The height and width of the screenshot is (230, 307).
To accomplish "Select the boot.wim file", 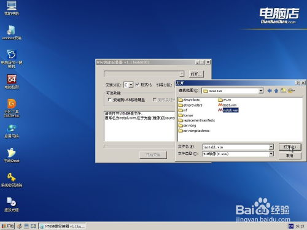I will [x=227, y=105].
